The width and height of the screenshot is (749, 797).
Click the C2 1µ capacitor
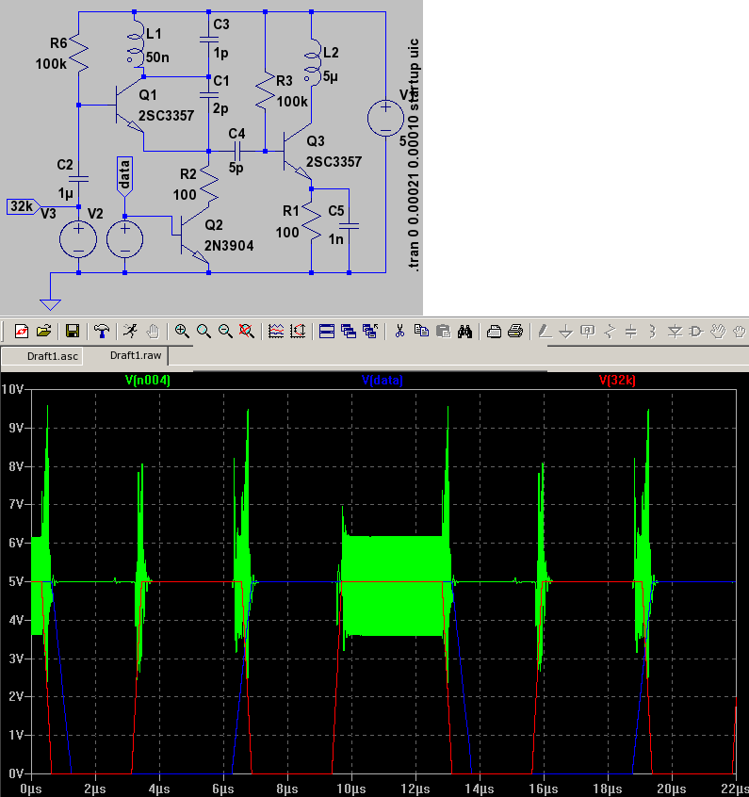tap(79, 179)
